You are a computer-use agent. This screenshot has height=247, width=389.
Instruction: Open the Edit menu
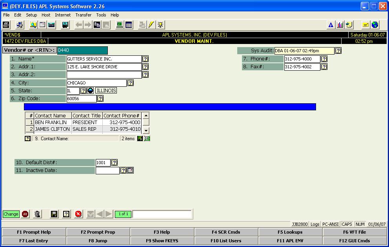tap(18, 15)
